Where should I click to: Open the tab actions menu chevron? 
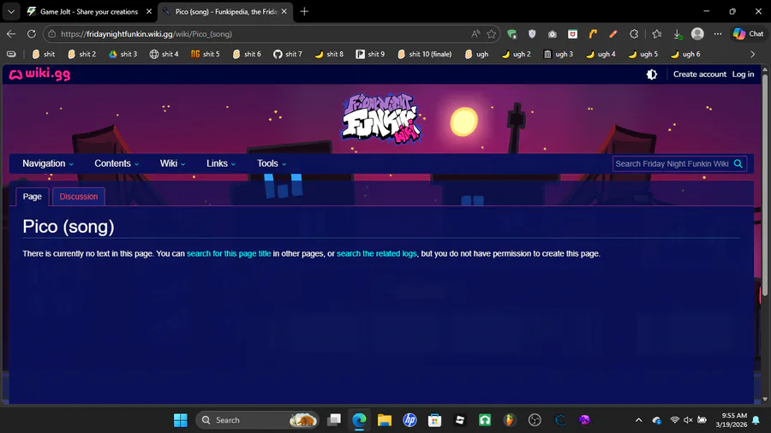pyautogui.click(x=11, y=11)
